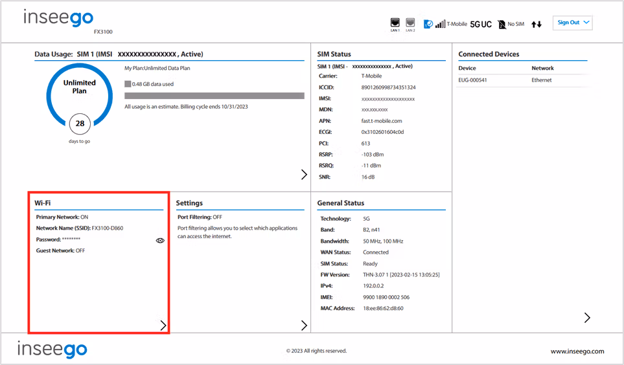This screenshot has width=624, height=365.
Task: Click Carrier T-Mobile in SIM Status
Action: 371,76
